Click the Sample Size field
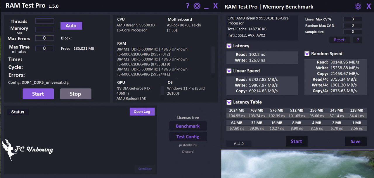 [x=353, y=32]
